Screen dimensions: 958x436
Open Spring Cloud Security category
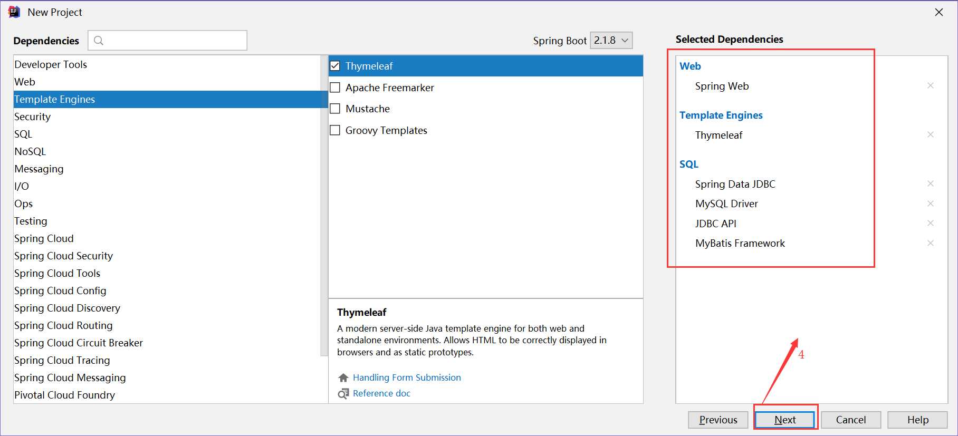coord(167,256)
